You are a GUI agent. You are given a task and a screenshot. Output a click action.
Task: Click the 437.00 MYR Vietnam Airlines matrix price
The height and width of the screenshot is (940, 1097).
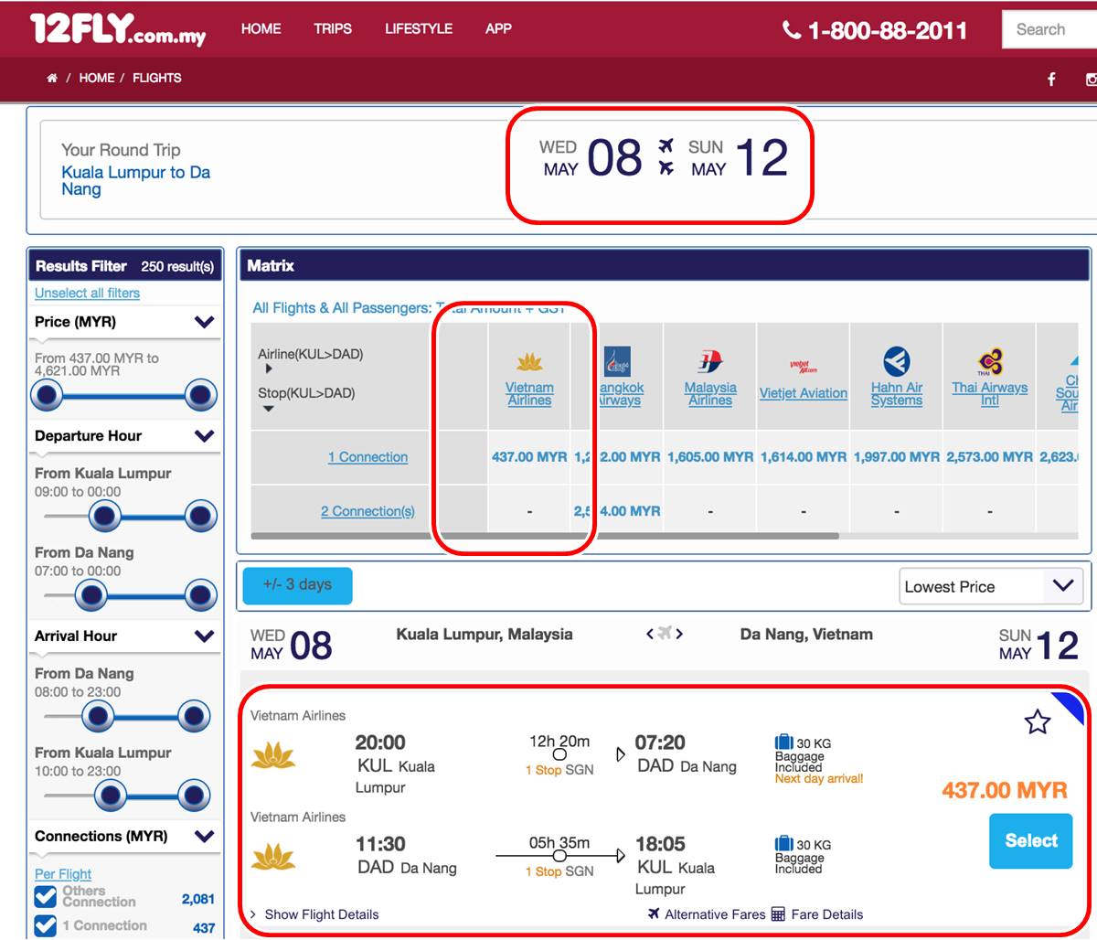(x=529, y=457)
